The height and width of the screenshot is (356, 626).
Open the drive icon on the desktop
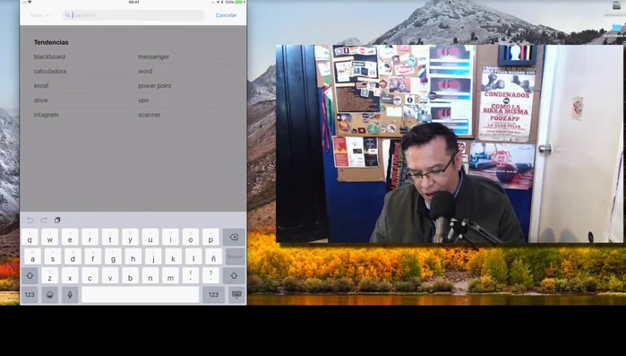coord(617,5)
